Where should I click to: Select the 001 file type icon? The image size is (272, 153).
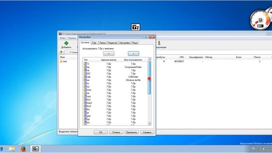click(85, 74)
